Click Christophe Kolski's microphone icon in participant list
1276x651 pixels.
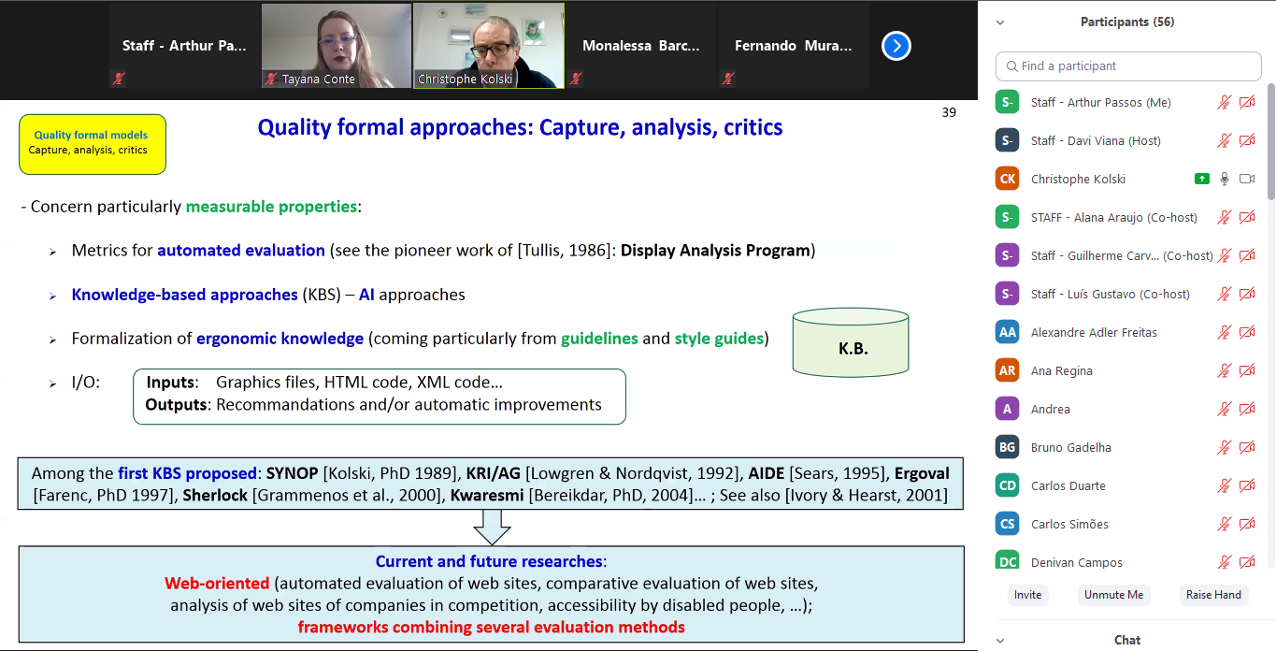click(1225, 179)
